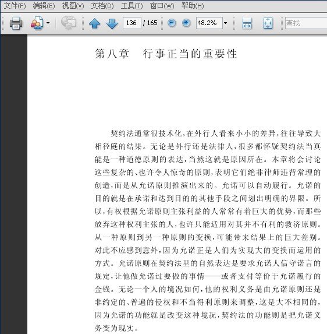This screenshot has height=334, width=327.
Task: Zoom out with the minus button
Action: click(172, 23)
